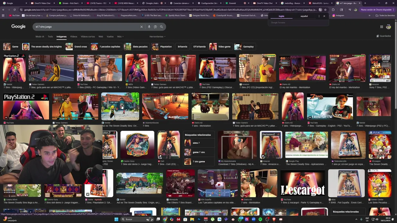Apply the Video game filter chip
The height and width of the screenshot is (223, 397).
click(x=220, y=47)
